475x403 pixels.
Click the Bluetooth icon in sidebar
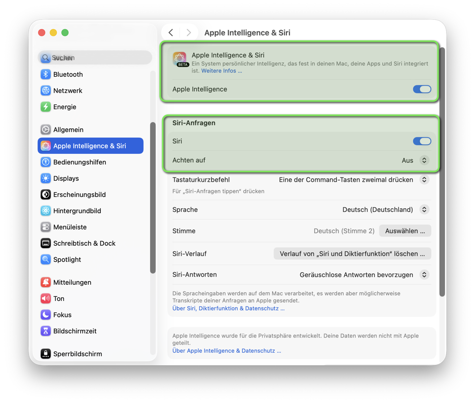46,75
